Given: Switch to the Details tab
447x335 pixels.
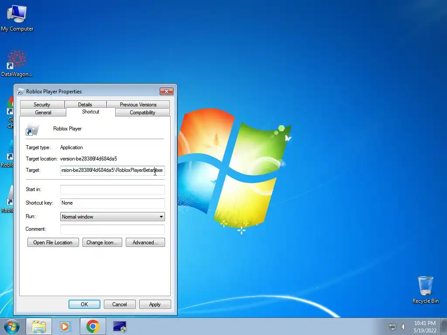Looking at the screenshot, I should click(x=85, y=105).
